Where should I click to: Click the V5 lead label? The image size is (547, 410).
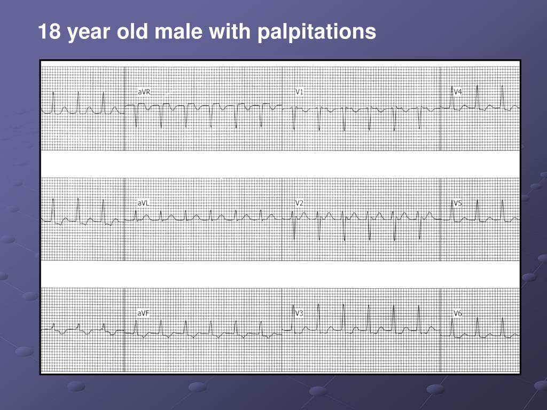click(x=458, y=203)
